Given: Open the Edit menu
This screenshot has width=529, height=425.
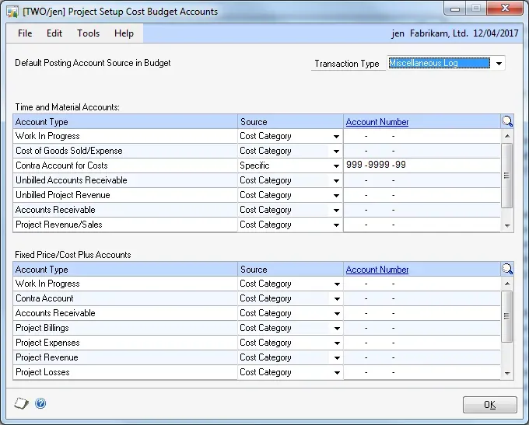Looking at the screenshot, I should coord(54,33).
